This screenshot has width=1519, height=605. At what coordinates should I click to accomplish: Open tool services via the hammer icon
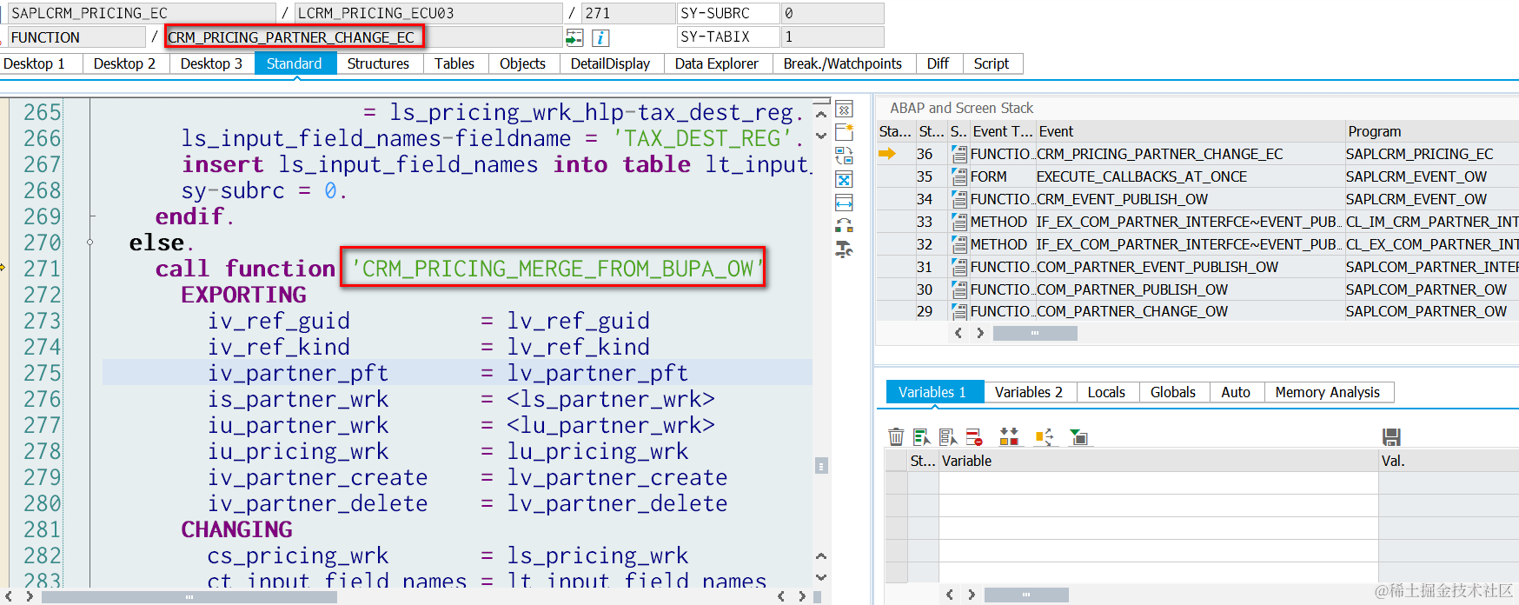[844, 249]
